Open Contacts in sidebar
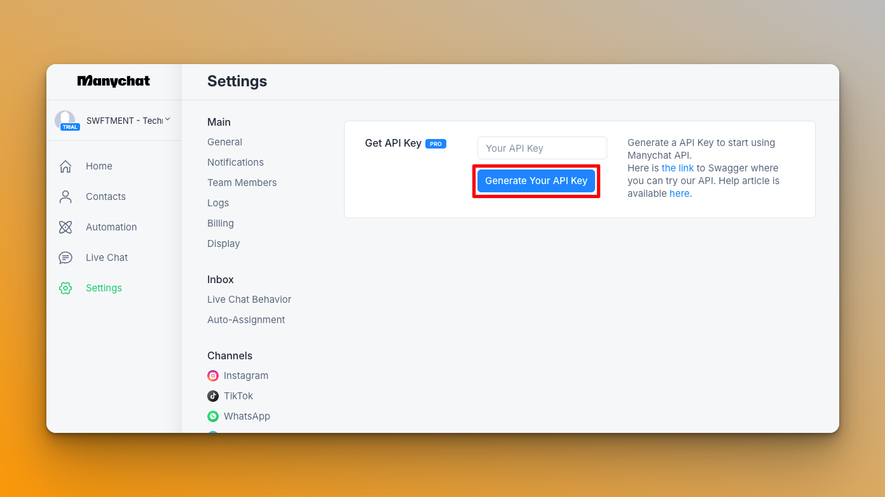This screenshot has height=497, width=885. pyautogui.click(x=106, y=197)
